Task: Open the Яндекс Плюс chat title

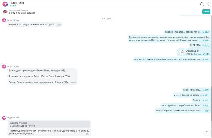Action: [x=17, y=3]
